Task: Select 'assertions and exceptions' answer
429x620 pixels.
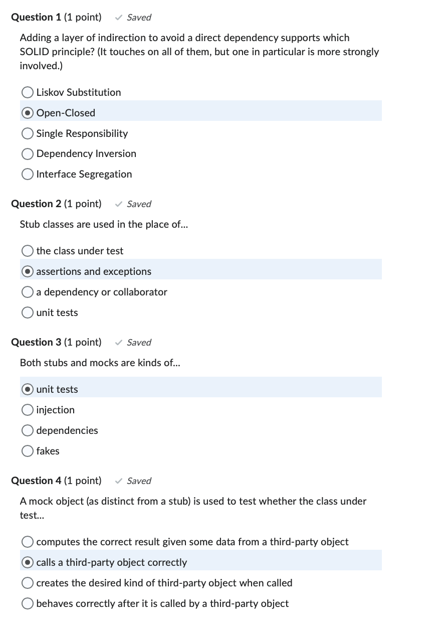Action: [28, 271]
